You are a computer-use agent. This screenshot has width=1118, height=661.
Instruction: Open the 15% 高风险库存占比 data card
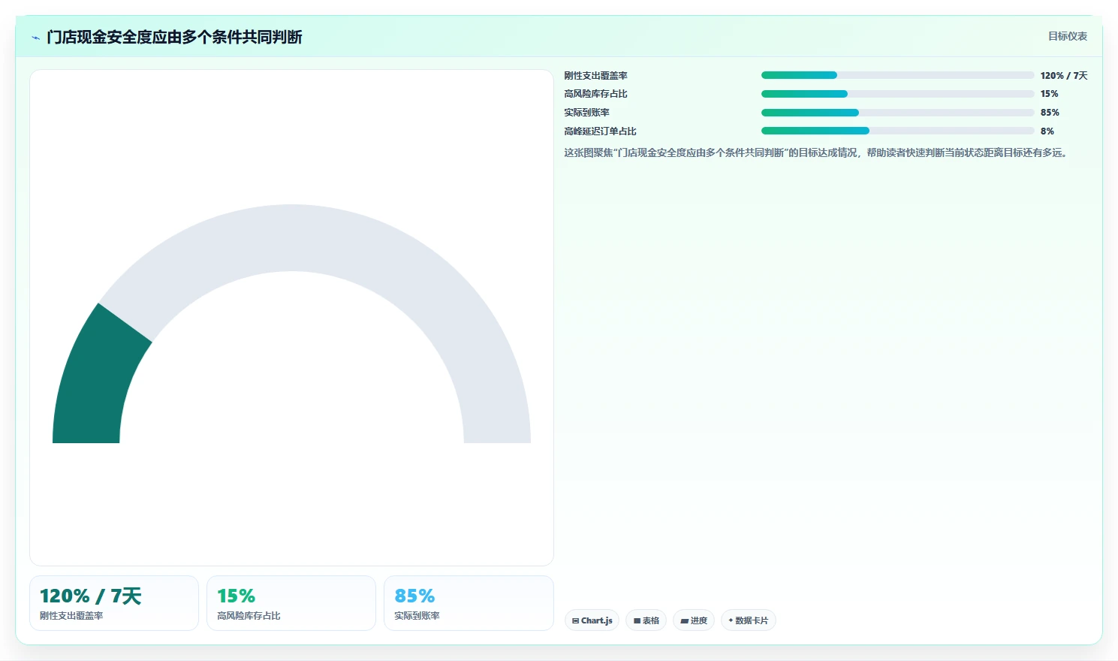(291, 603)
